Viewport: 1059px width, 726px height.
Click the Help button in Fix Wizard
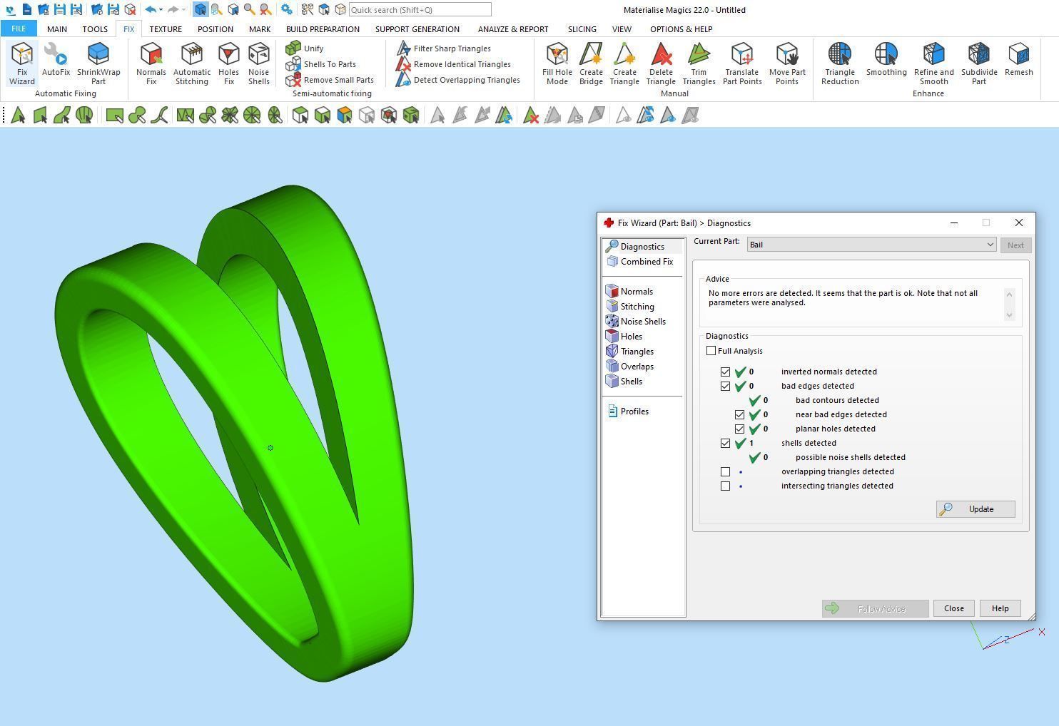[x=1000, y=608]
